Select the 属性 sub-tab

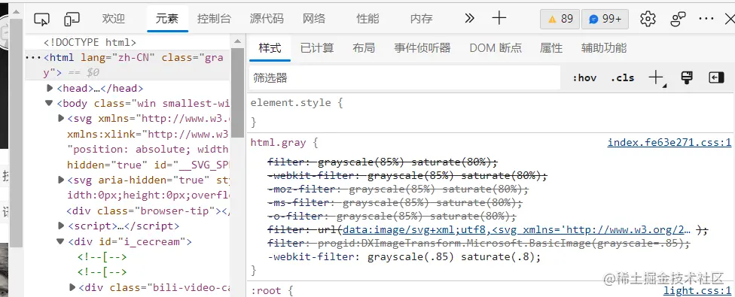550,47
